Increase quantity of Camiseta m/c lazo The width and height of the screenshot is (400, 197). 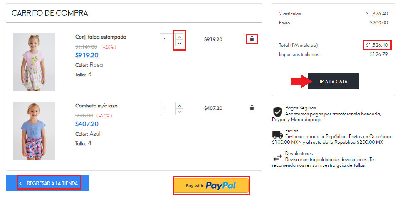click(180, 105)
